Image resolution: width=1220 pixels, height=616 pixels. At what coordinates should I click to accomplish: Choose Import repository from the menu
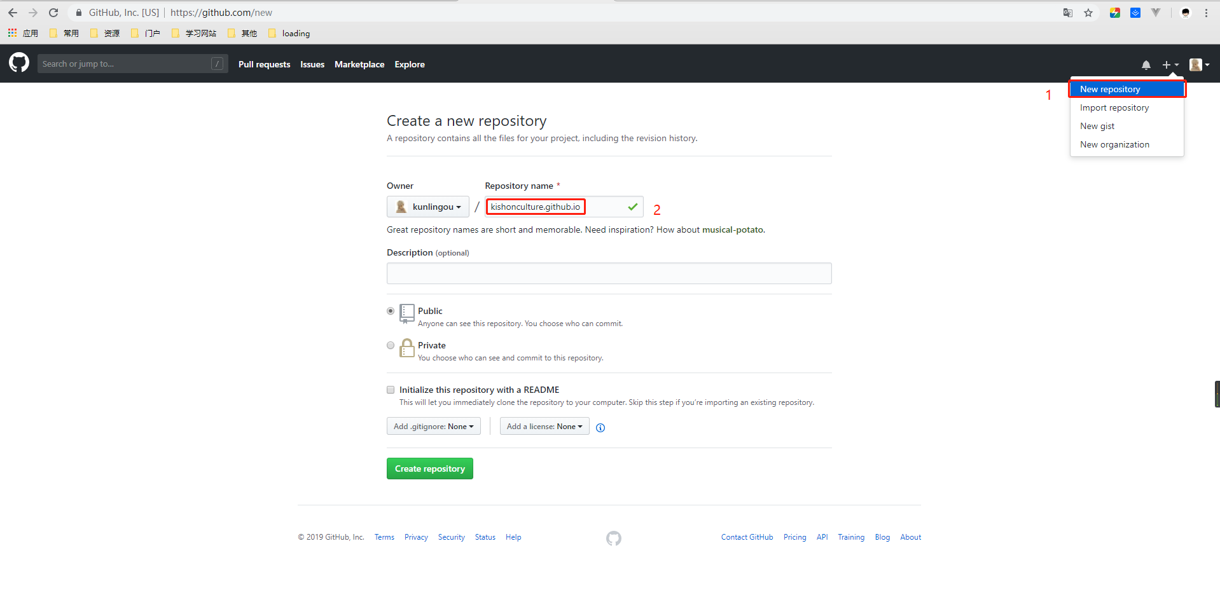tap(1126, 107)
